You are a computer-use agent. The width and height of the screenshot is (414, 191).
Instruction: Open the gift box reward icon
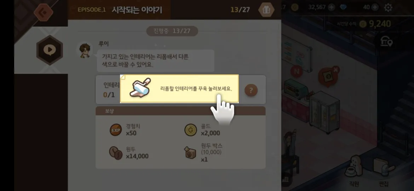click(266, 10)
